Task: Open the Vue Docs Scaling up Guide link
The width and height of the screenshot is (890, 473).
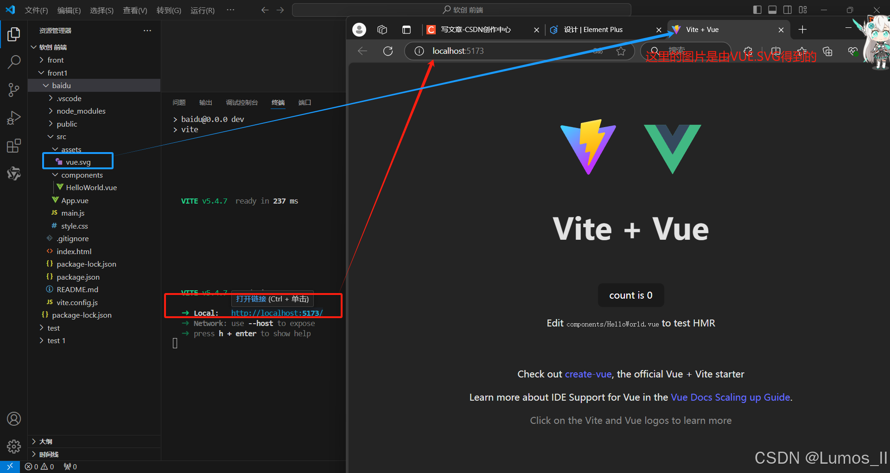Action: (x=731, y=397)
